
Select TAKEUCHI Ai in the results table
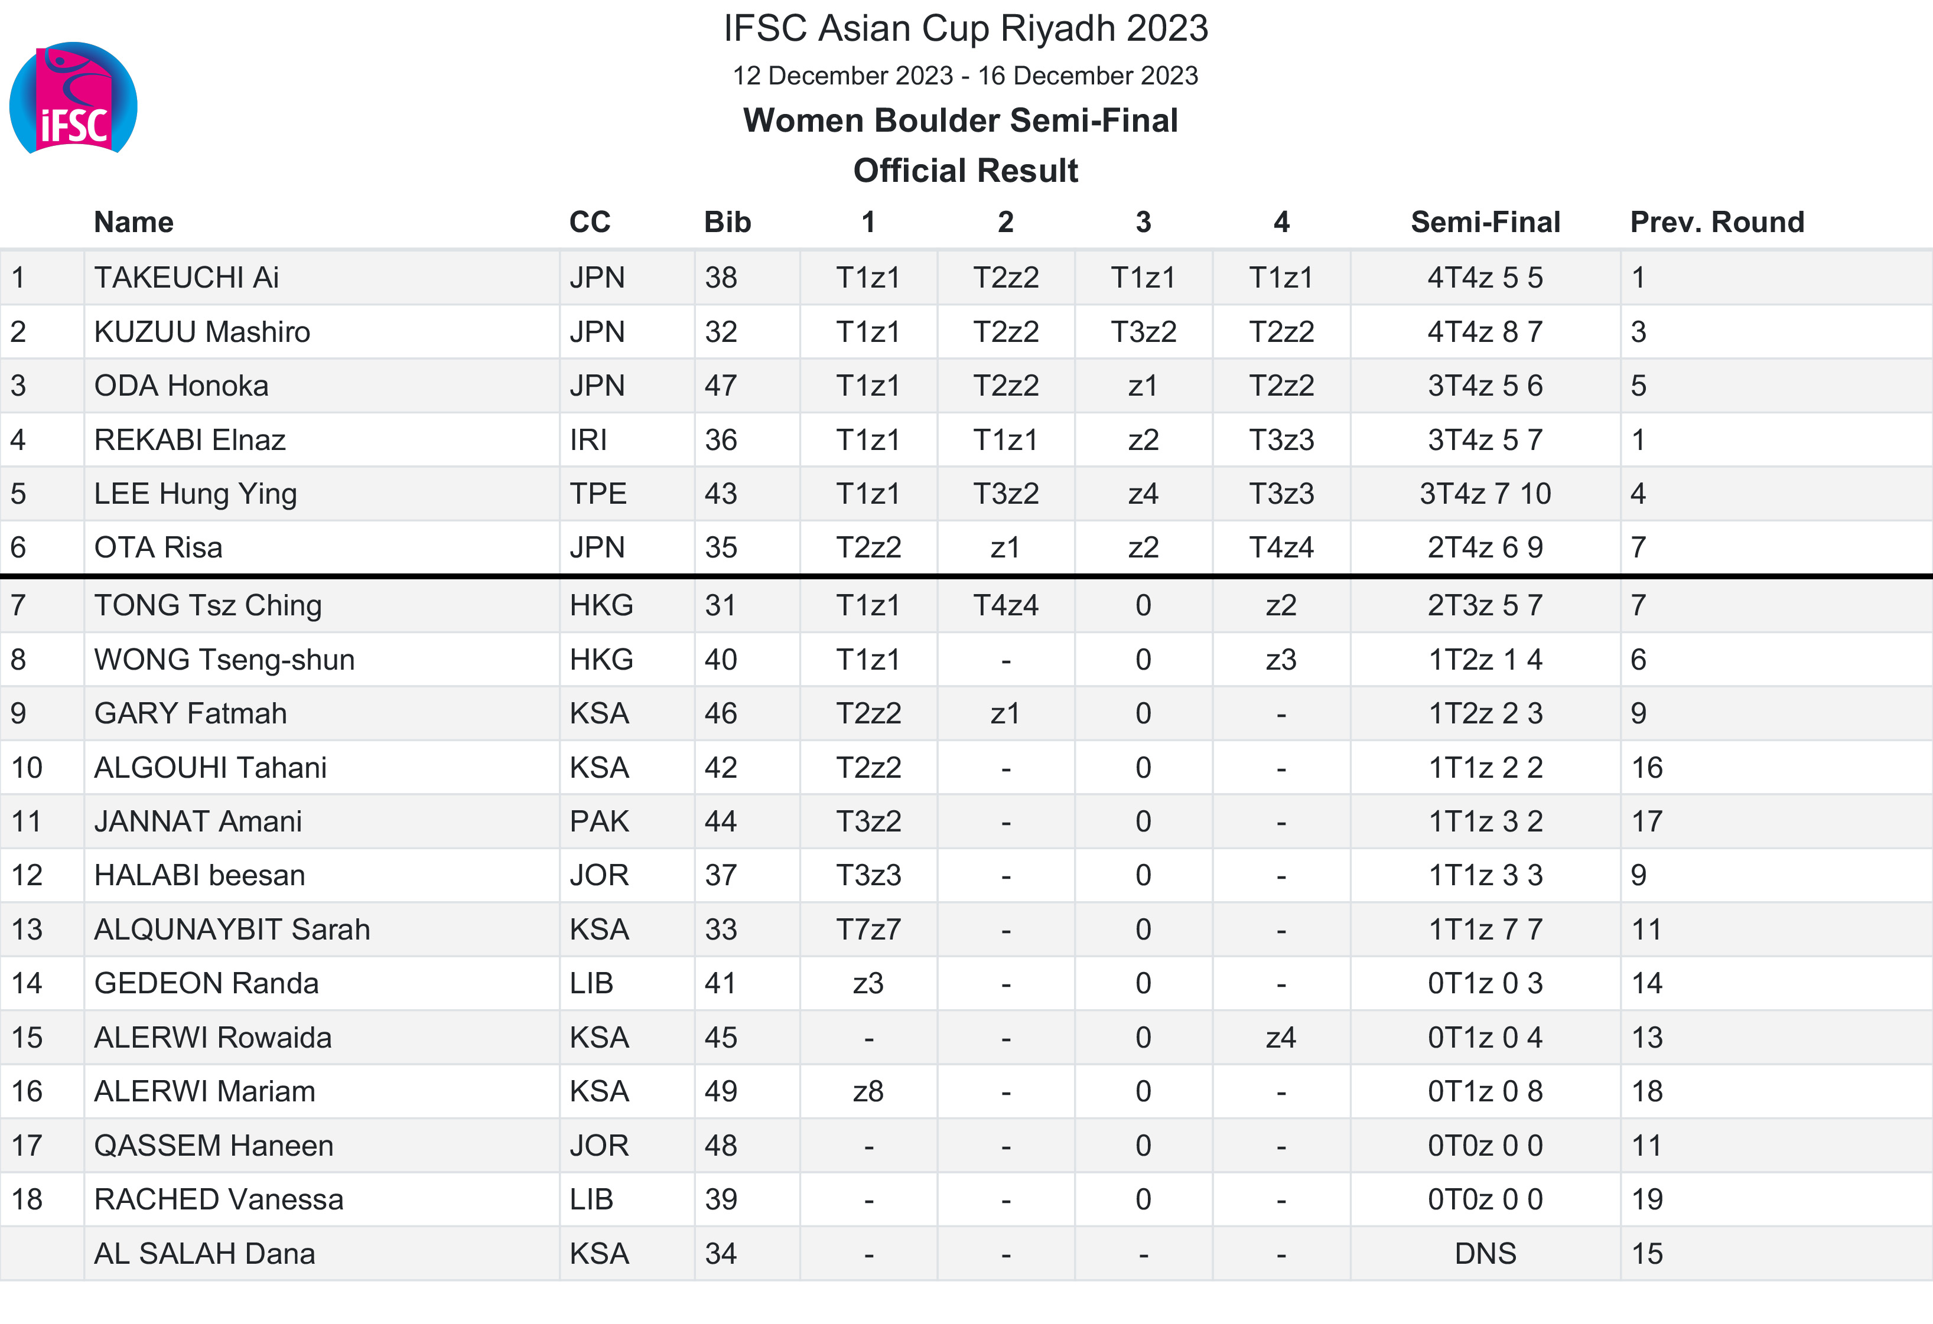[x=186, y=278]
